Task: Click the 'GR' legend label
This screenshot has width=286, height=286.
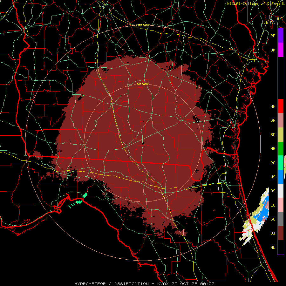Action: point(273,120)
